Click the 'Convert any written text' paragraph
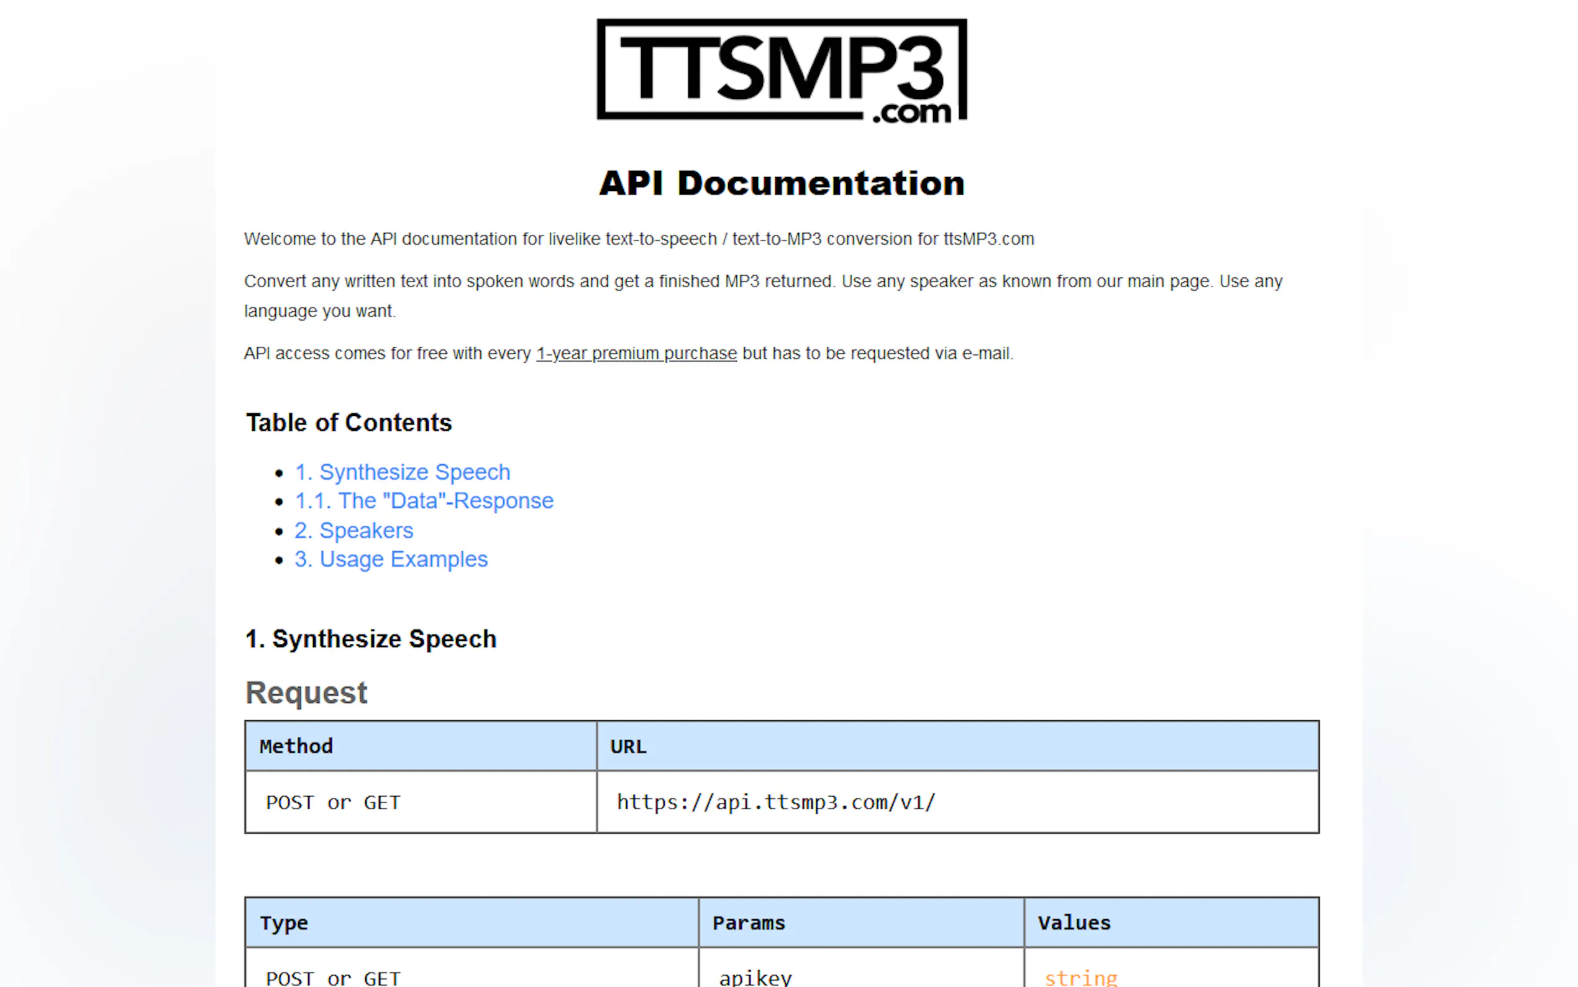1578x987 pixels. (764, 296)
